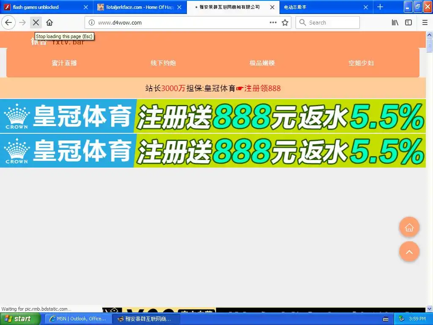The width and height of the screenshot is (433, 325).
Task: Click the taskbar keyboard tray icon
Action: [x=386, y=319]
